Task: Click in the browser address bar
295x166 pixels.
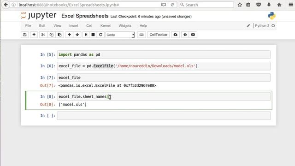Action: point(88,5)
